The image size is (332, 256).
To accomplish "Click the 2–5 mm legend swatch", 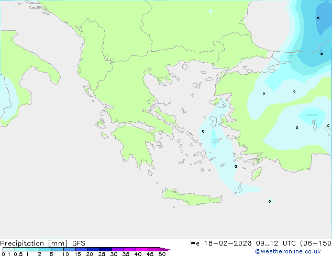I will point(45,249).
